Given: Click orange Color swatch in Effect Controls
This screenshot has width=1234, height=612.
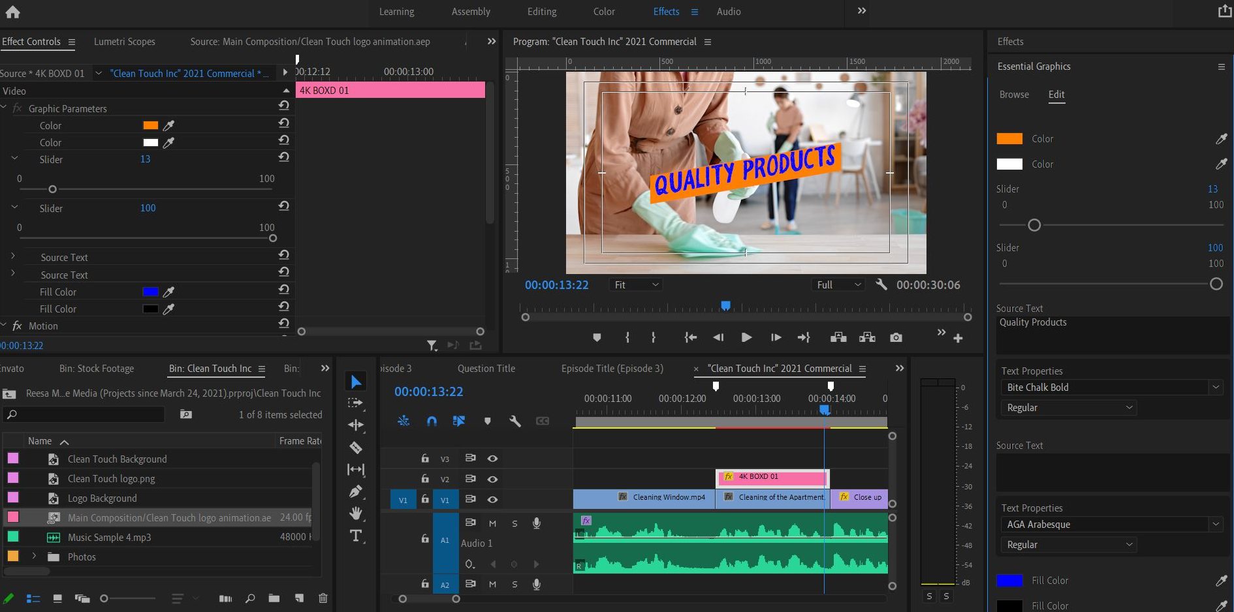Looking at the screenshot, I should tap(151, 125).
